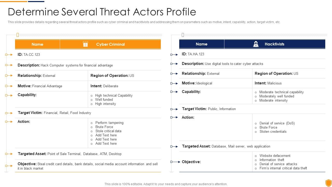Click orange arrow beside Cyber Criminal Objective row
Viewport: 332px width, 187px height.
(x=9, y=166)
